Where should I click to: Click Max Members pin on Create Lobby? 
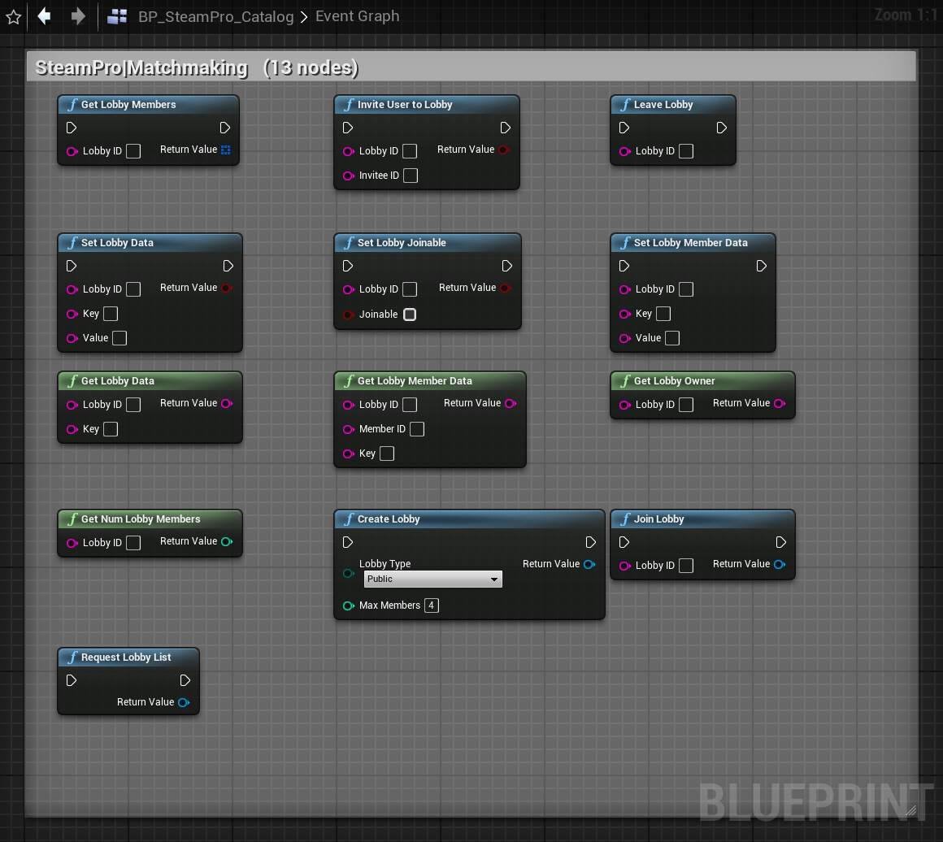(x=348, y=605)
